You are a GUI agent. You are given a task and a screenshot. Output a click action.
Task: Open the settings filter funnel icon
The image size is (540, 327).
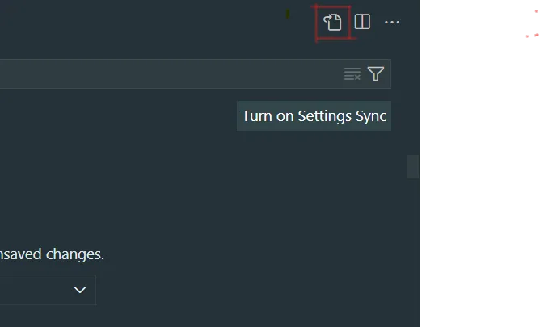pyautogui.click(x=376, y=74)
